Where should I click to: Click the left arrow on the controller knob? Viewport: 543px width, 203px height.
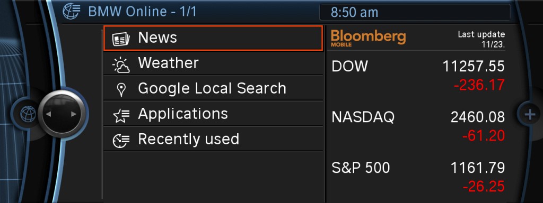click(x=48, y=114)
